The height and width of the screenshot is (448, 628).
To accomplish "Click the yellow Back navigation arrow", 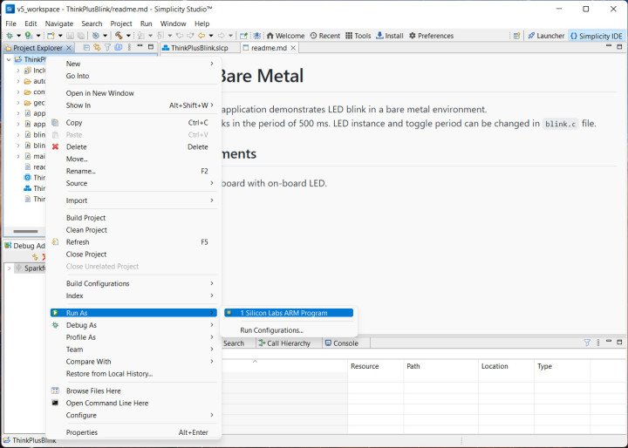I will [x=201, y=36].
